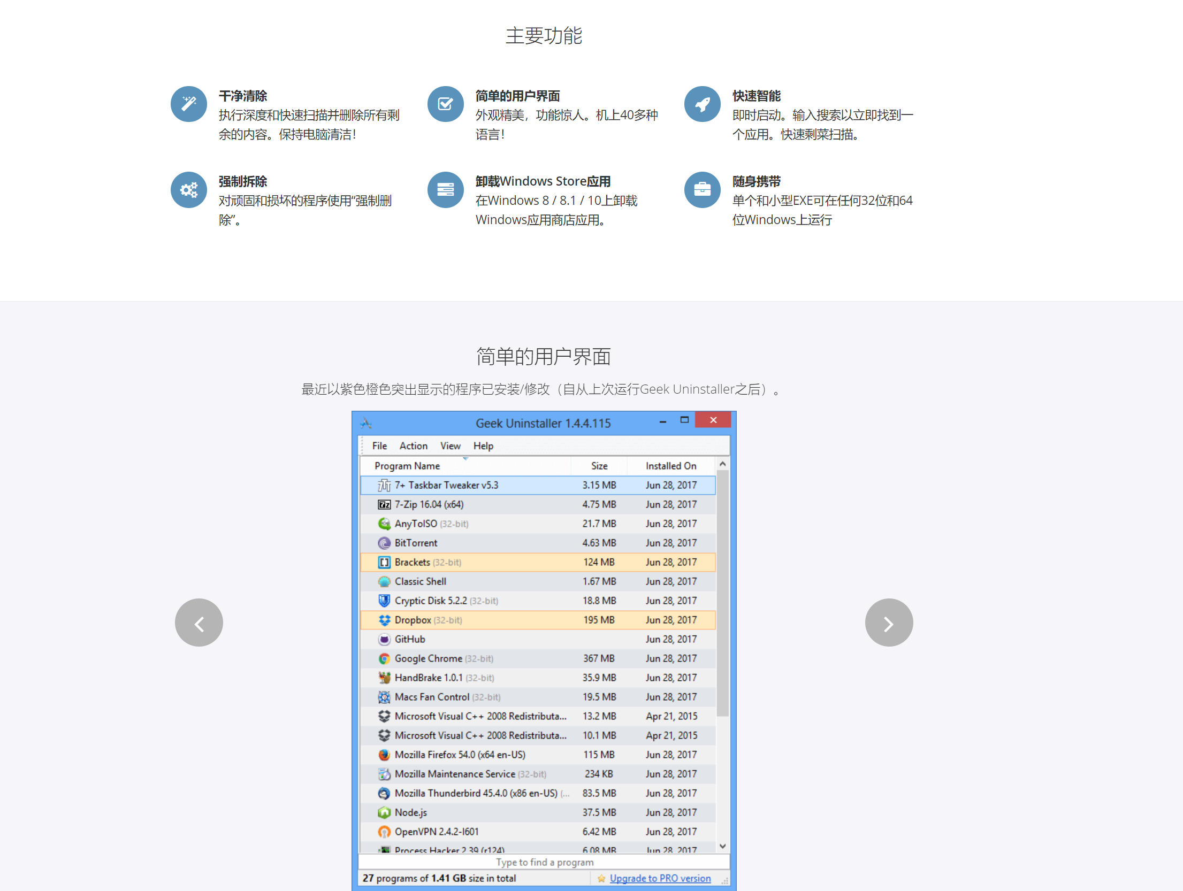This screenshot has height=891, width=1183.
Task: Click the briefcase portable feature icon
Action: coord(702,189)
